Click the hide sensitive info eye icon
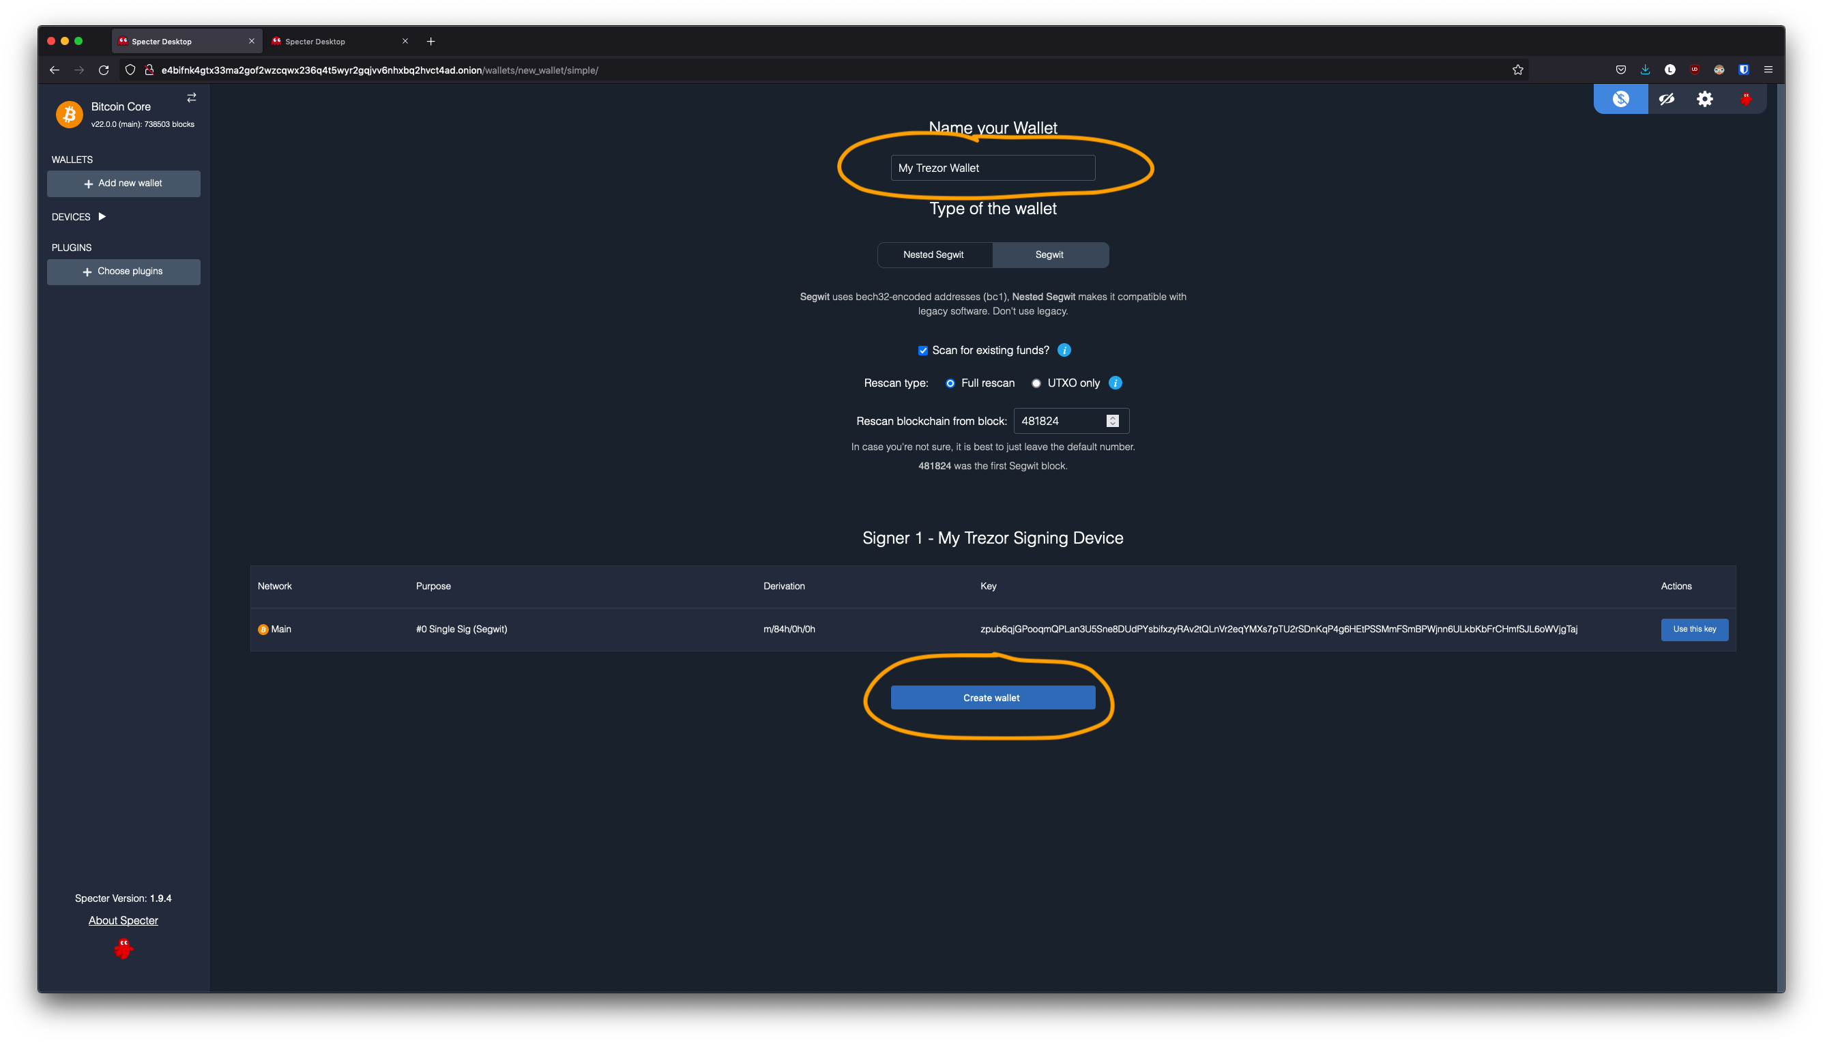The image size is (1823, 1043). (x=1666, y=99)
